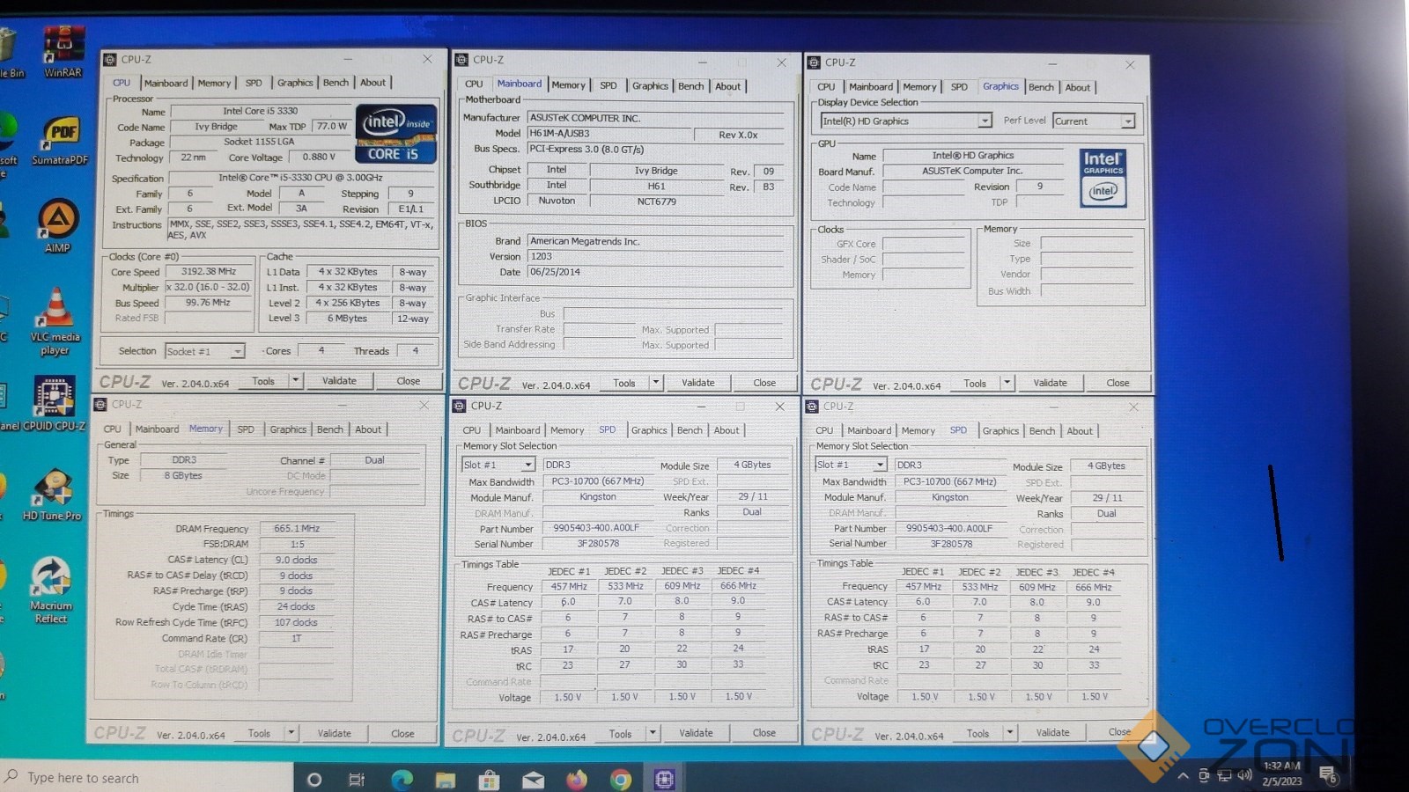Screen dimensions: 1409x792
Task: Expand the Tools arrow in the CPU tab window
Action: click(x=296, y=381)
